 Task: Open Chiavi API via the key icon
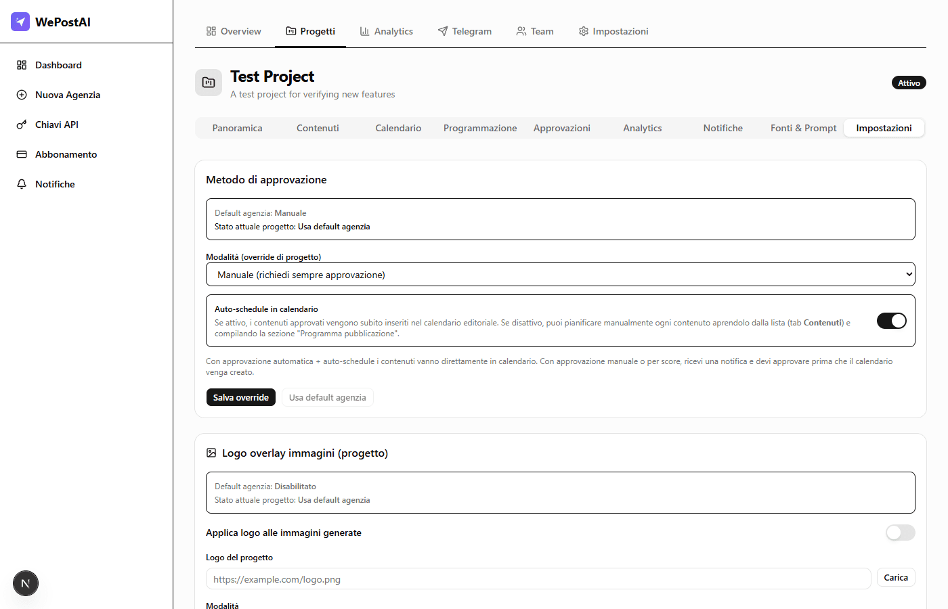(x=22, y=124)
